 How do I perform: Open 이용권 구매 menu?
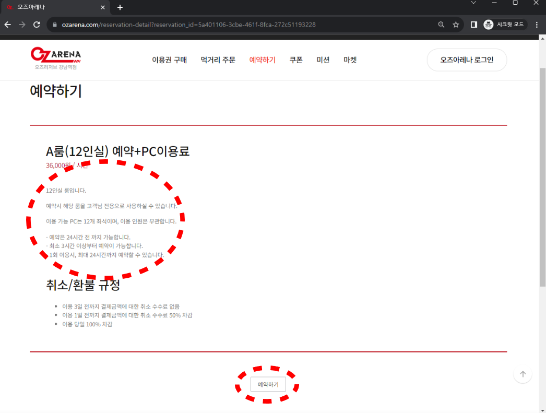coord(169,60)
